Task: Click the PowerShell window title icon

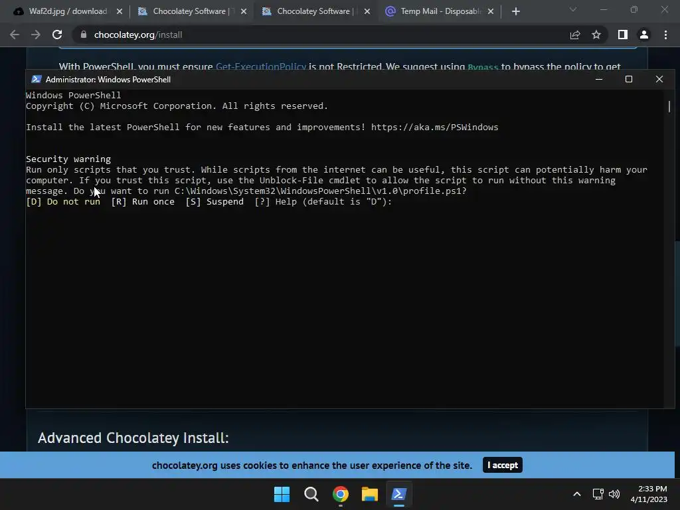Action: (37, 80)
